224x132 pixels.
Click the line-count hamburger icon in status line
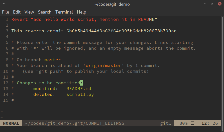coord(192,123)
